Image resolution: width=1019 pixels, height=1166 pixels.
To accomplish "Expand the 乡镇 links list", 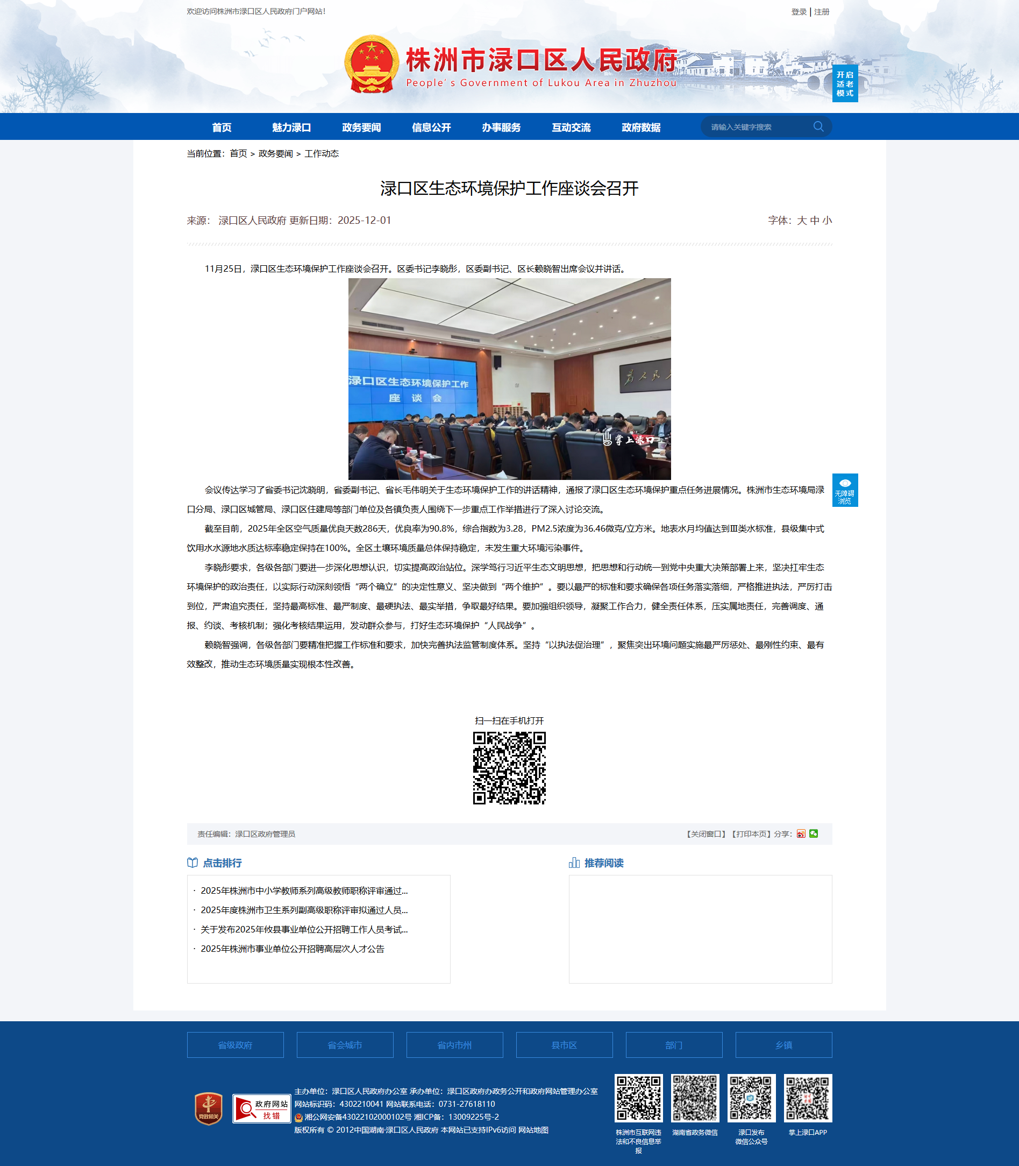I will (783, 1045).
